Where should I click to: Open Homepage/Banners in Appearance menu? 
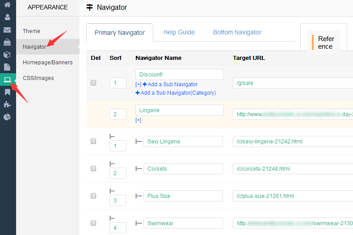[x=47, y=62]
